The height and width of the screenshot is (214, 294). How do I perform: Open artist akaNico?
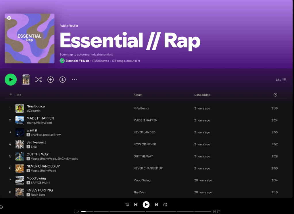tap(36, 135)
